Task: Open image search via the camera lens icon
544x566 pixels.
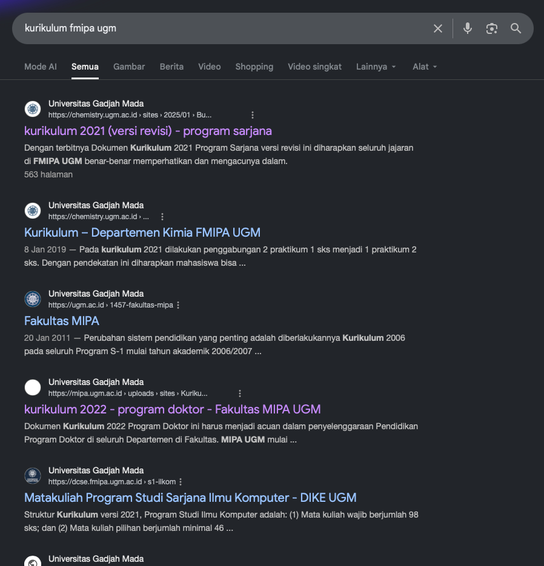Action: [x=492, y=28]
